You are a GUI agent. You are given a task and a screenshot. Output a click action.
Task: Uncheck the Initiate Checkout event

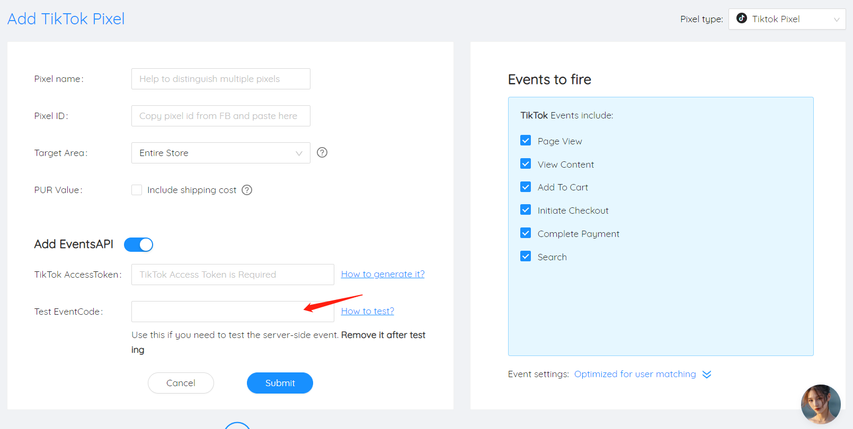coord(526,210)
